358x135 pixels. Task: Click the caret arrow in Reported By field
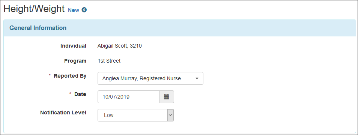click(x=197, y=78)
